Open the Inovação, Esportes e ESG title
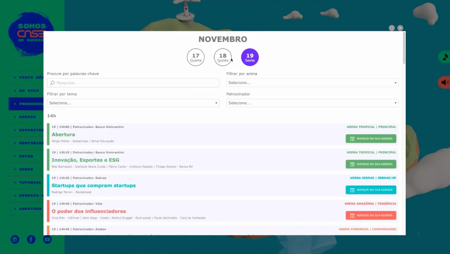 [x=85, y=160]
